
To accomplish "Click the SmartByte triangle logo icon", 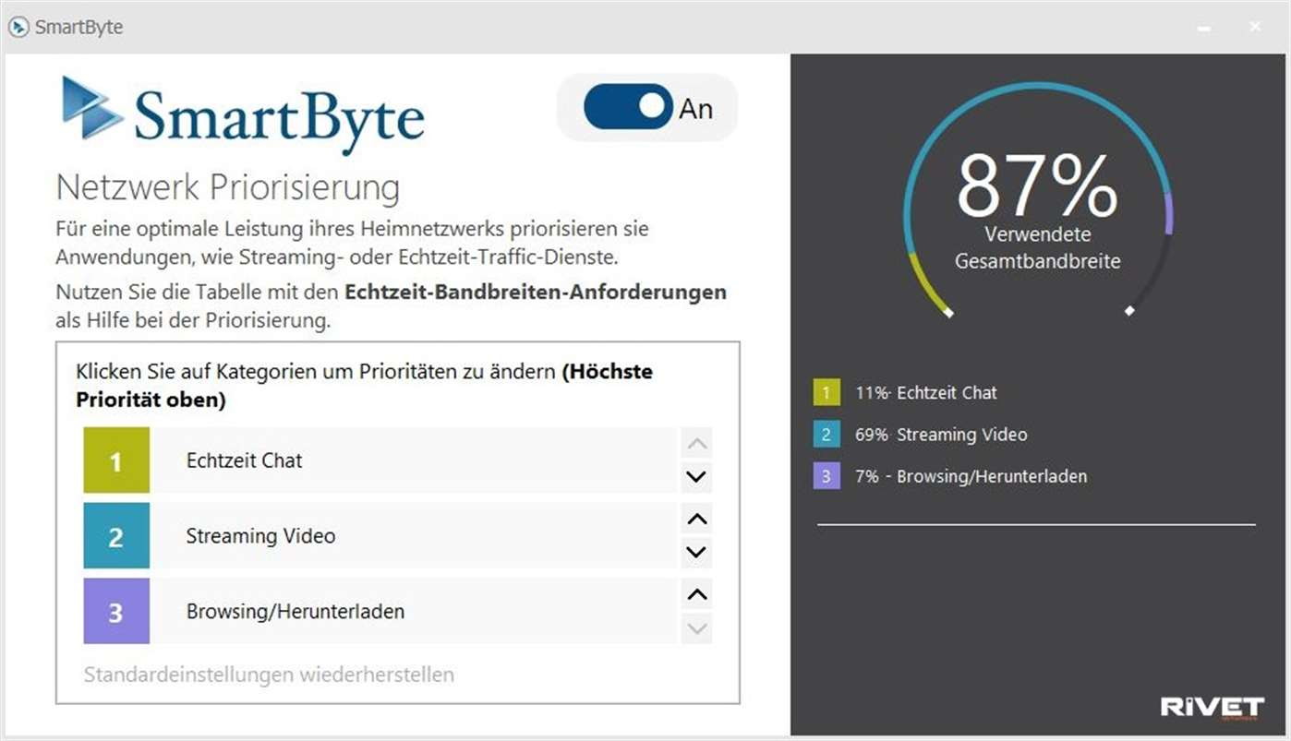I will pyautogui.click(x=86, y=106).
